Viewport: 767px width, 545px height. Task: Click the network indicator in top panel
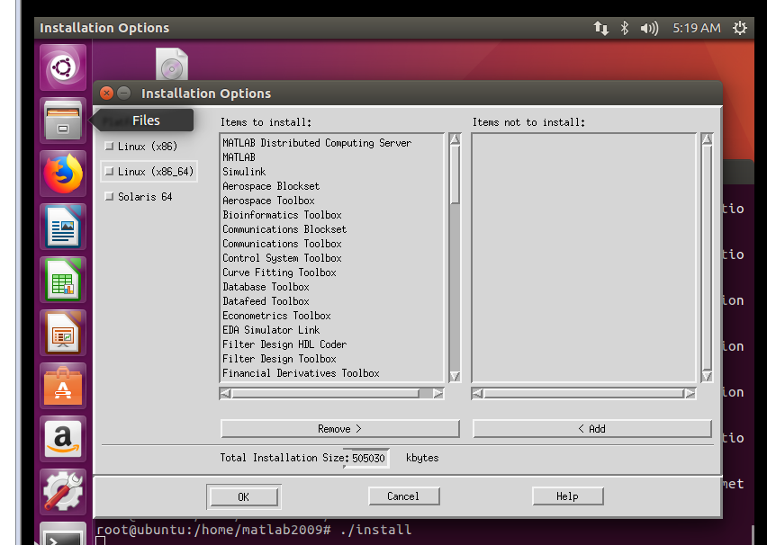coord(601,28)
